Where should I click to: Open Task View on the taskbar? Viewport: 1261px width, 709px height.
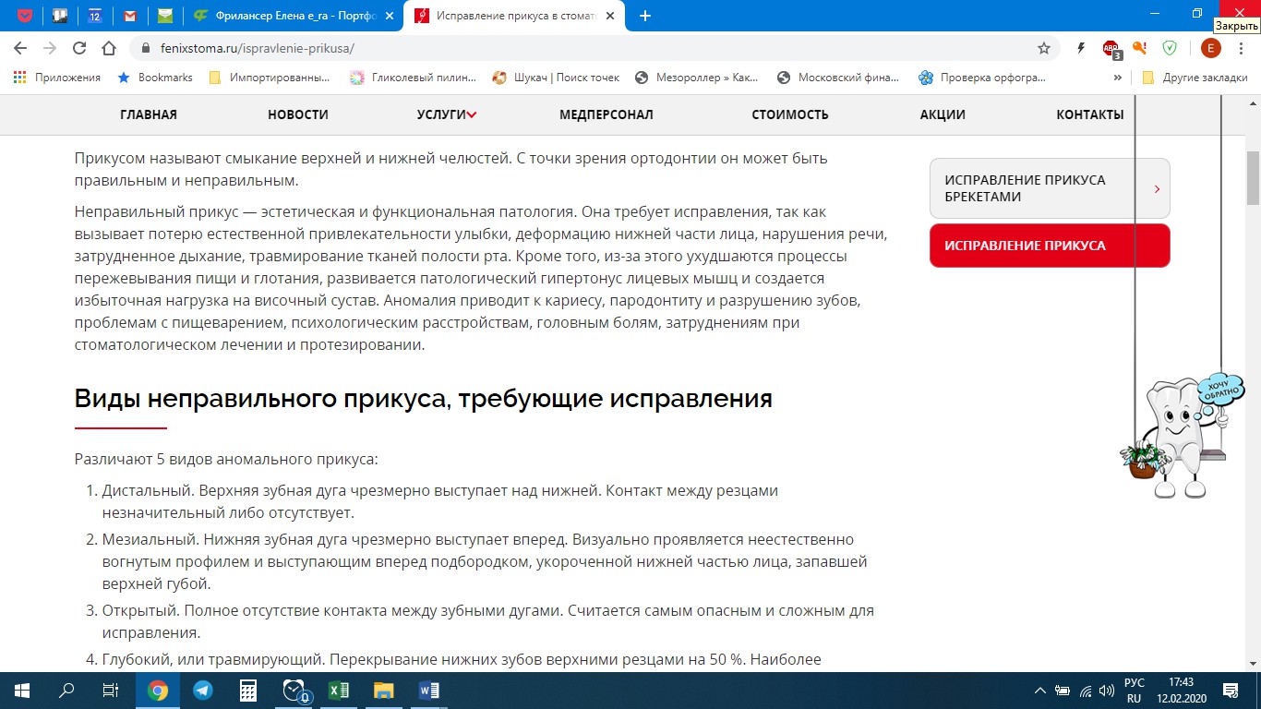[111, 690]
